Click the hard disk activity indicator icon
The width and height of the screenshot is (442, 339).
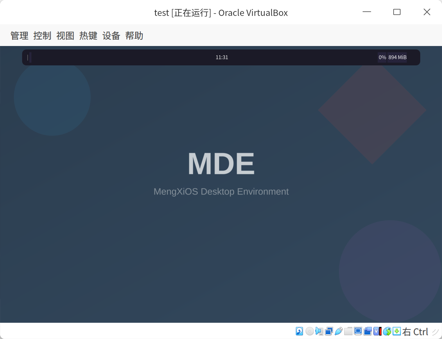tap(299, 331)
